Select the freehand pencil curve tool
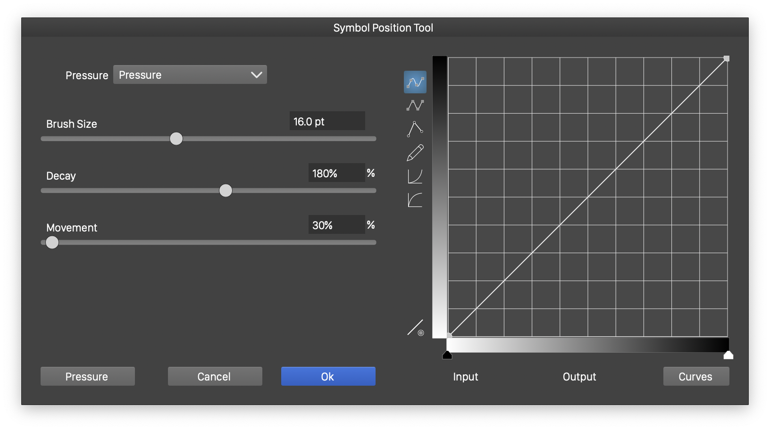 tap(415, 153)
